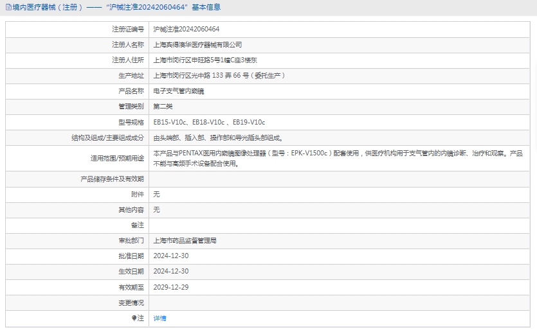Click the 其他内容 row value 无

click(156, 209)
